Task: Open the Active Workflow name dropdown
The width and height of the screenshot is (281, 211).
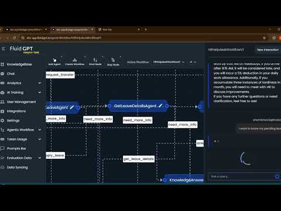Action: 169,62
